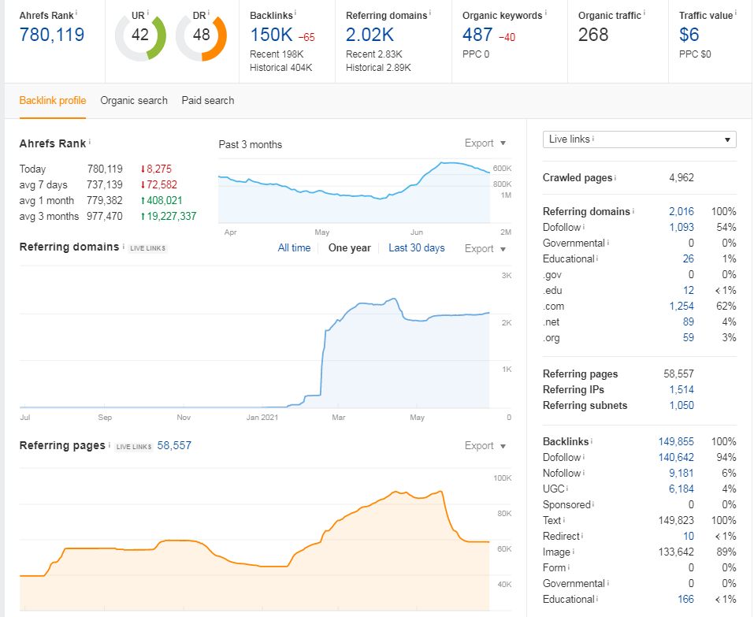Click info icon beside Image backlinks
Screen dimensions: 754x617
pyautogui.click(x=574, y=552)
